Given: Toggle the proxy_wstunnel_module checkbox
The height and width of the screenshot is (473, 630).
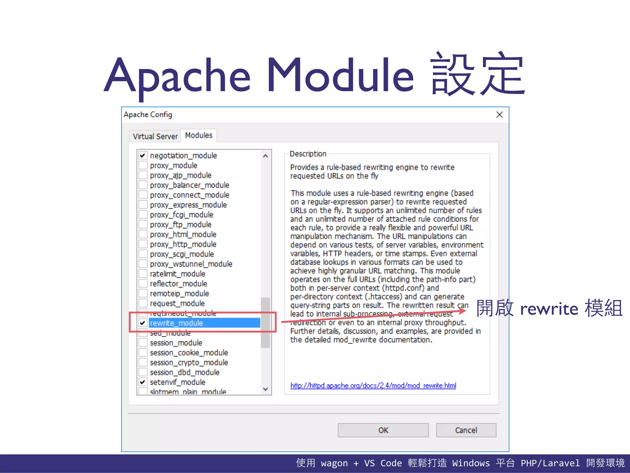Looking at the screenshot, I should [x=142, y=264].
